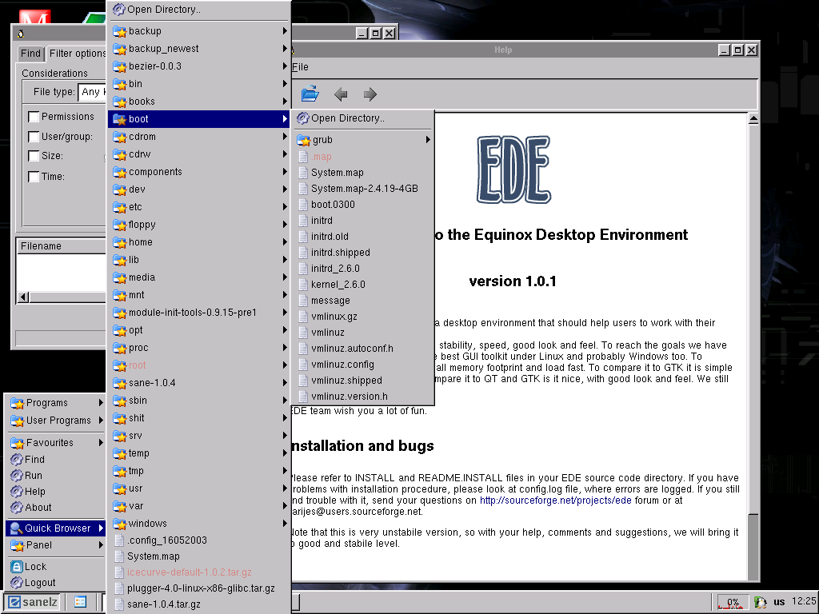
Task: Select the etc folder in root menu
Action: pos(199,207)
